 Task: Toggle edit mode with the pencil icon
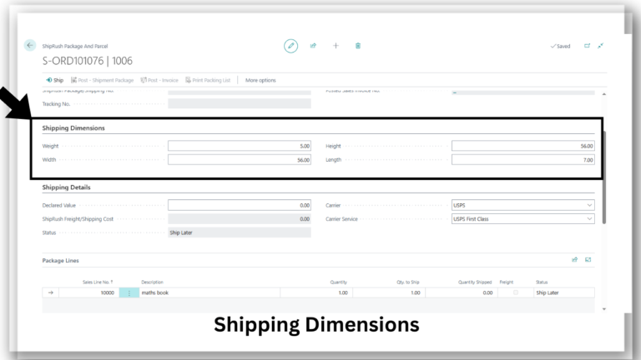290,46
